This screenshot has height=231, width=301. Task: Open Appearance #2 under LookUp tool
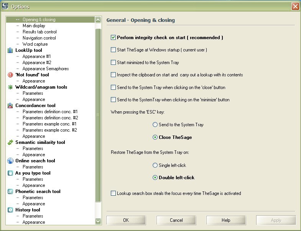tap(37, 63)
